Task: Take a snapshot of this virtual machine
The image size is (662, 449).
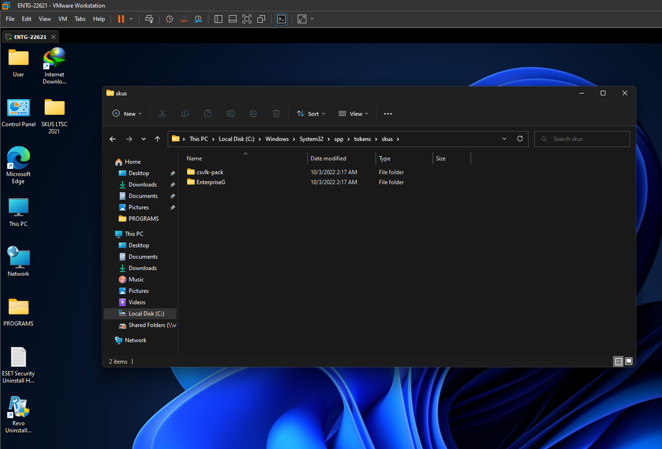Action: [170, 19]
